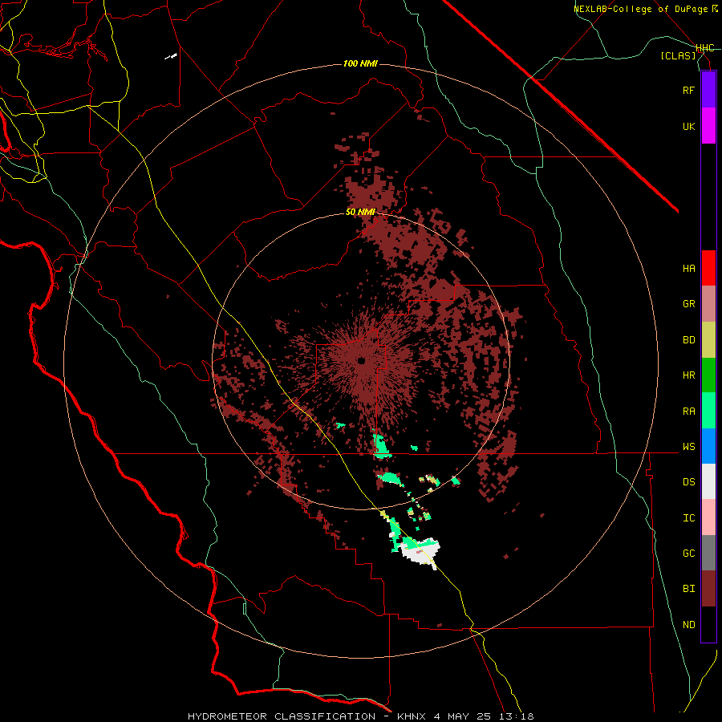The height and width of the screenshot is (722, 722).
Task: Click the GC legend label
Action: 688,553
